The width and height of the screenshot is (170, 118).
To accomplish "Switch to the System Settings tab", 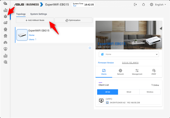I will [39, 14].
